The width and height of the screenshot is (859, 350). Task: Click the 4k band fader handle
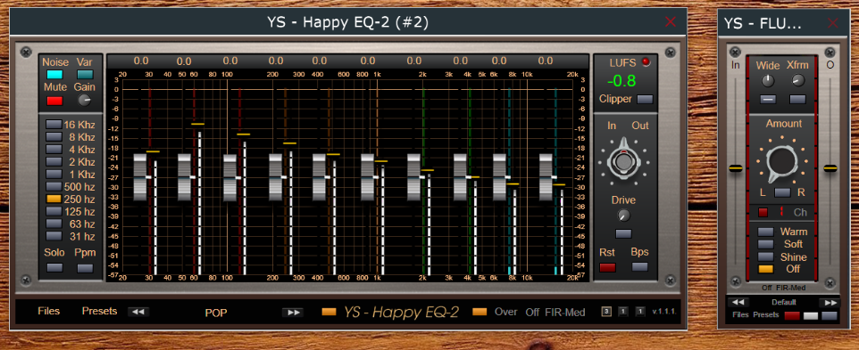tap(461, 177)
